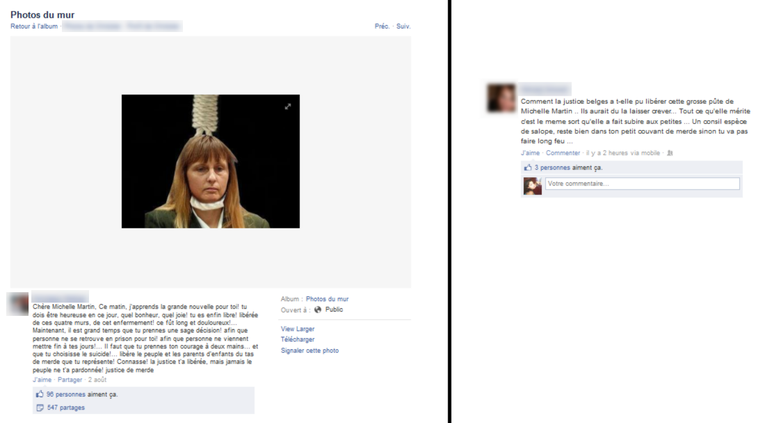Click View Larger link

click(x=298, y=329)
